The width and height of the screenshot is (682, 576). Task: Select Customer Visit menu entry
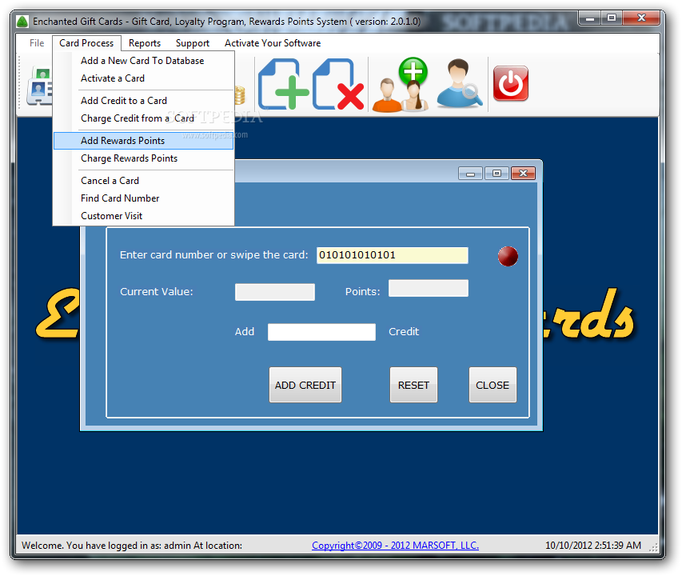click(x=143, y=216)
